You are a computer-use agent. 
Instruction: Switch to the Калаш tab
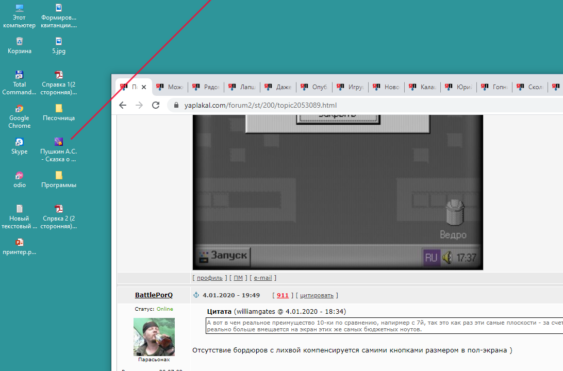(423, 87)
